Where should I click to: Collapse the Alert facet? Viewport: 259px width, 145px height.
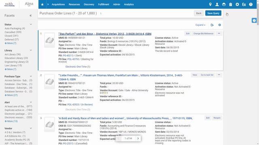pyautogui.click(x=31, y=102)
